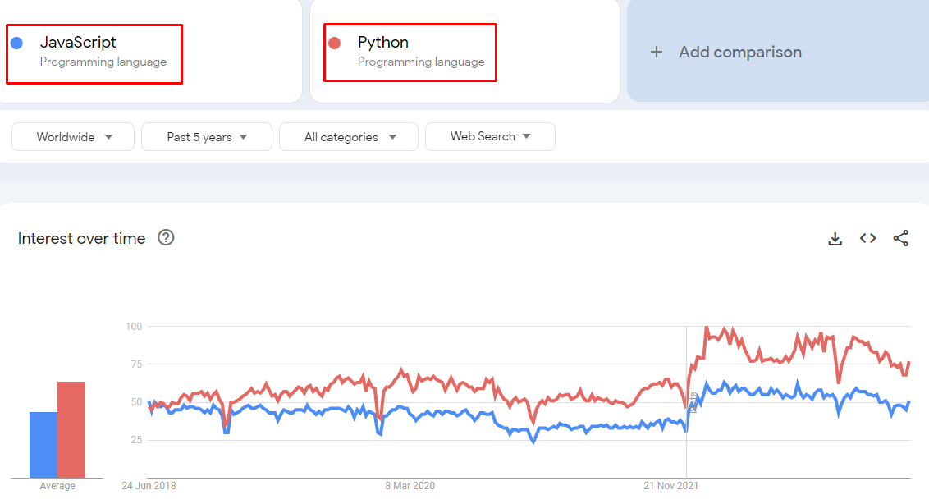Screen dimensions: 929x504
Task: Click the plus icon in Add comparison
Action: click(656, 52)
